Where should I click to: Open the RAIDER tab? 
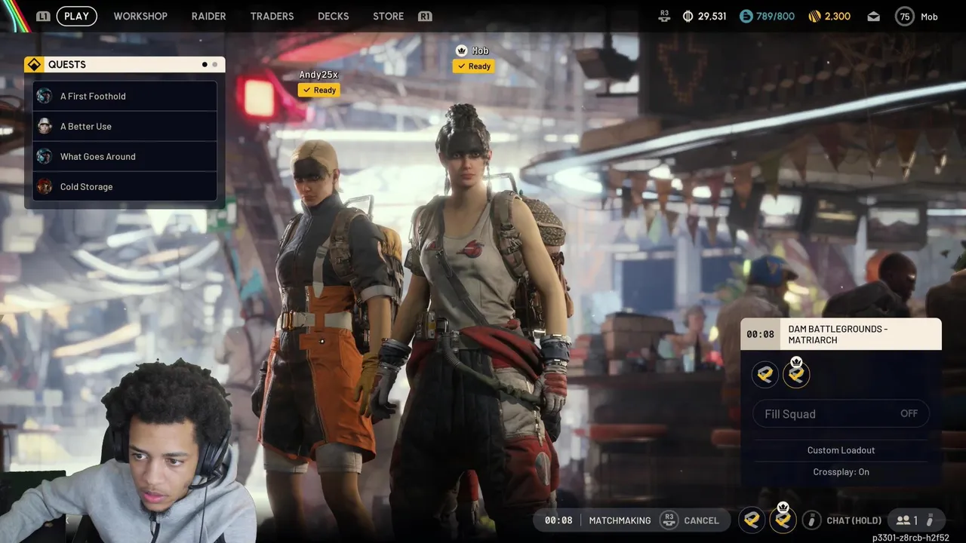tap(208, 16)
